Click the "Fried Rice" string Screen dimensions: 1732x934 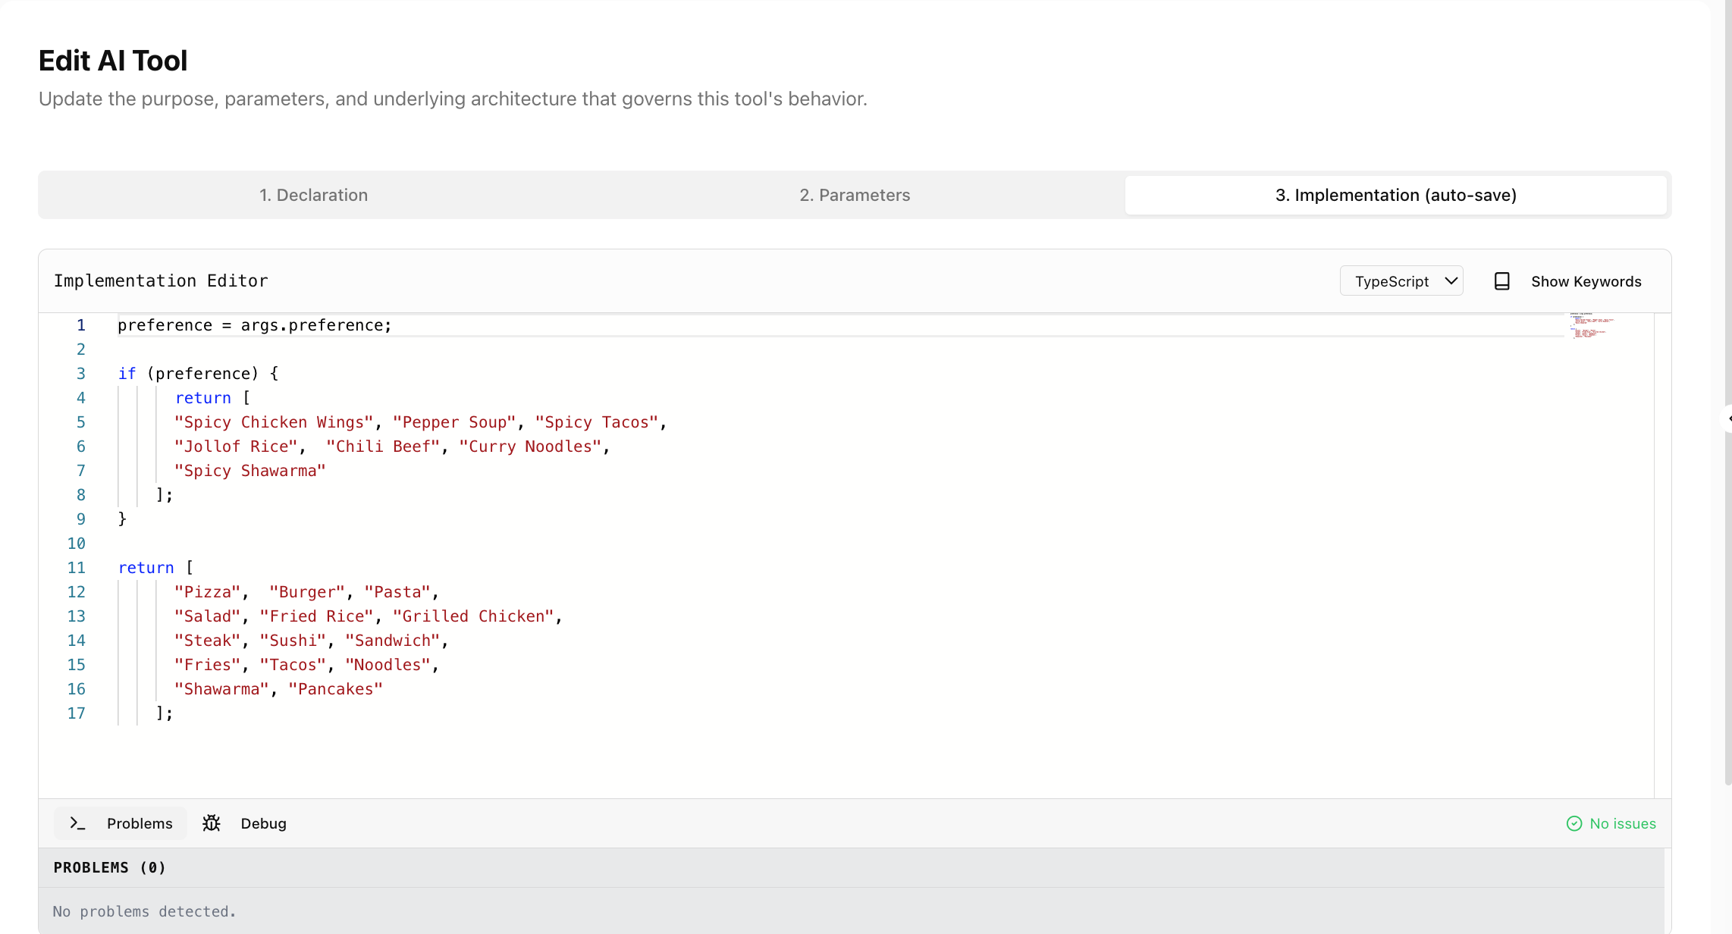pos(317,616)
